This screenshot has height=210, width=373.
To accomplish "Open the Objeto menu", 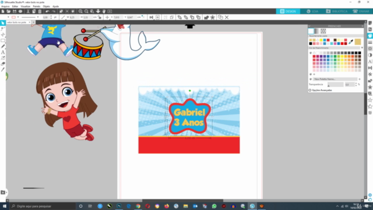I will [47, 6].
